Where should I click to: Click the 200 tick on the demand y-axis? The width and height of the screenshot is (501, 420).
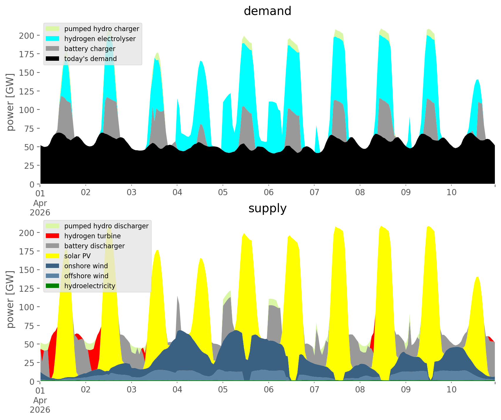tap(27, 36)
